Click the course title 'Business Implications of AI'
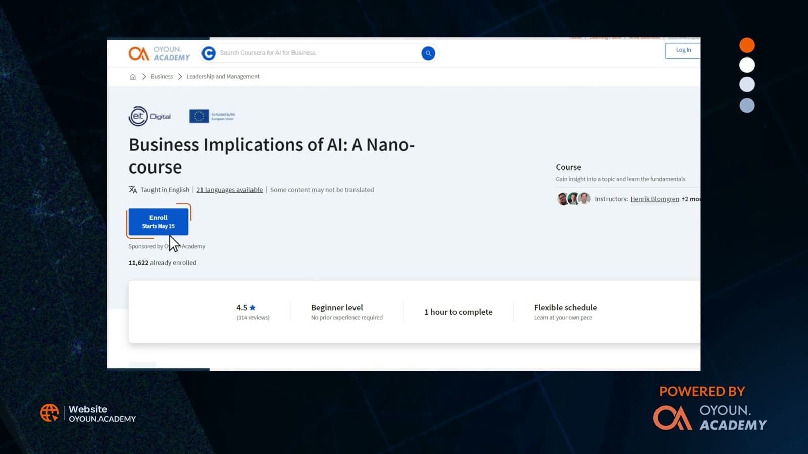808x454 pixels. 272,155
